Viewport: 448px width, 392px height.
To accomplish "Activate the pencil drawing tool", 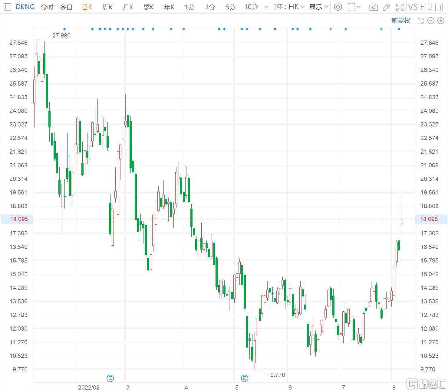I will pyautogui.click(x=386, y=7).
